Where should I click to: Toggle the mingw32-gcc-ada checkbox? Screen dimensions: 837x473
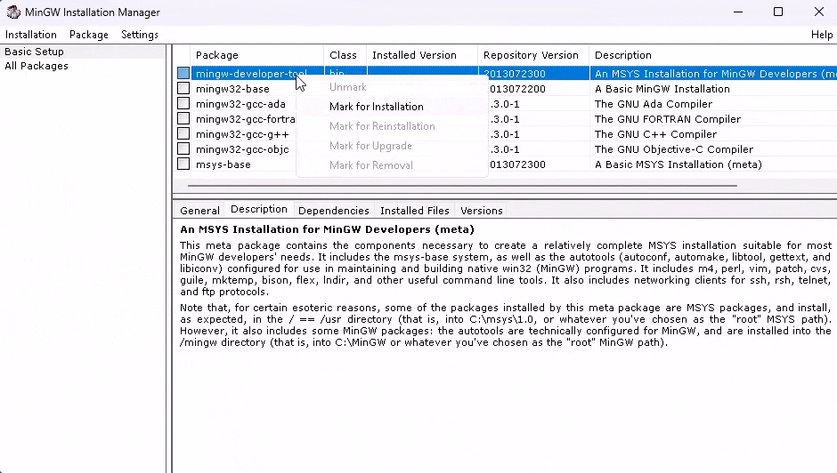pos(183,103)
